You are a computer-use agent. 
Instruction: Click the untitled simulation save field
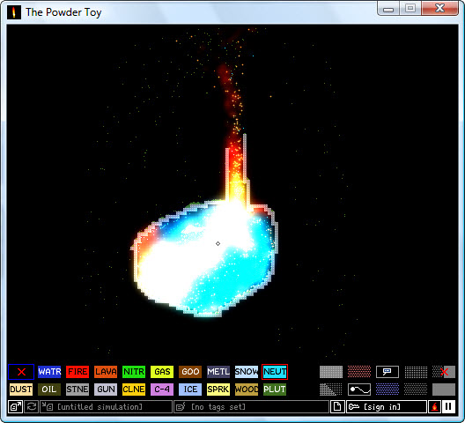pyautogui.click(x=107, y=406)
